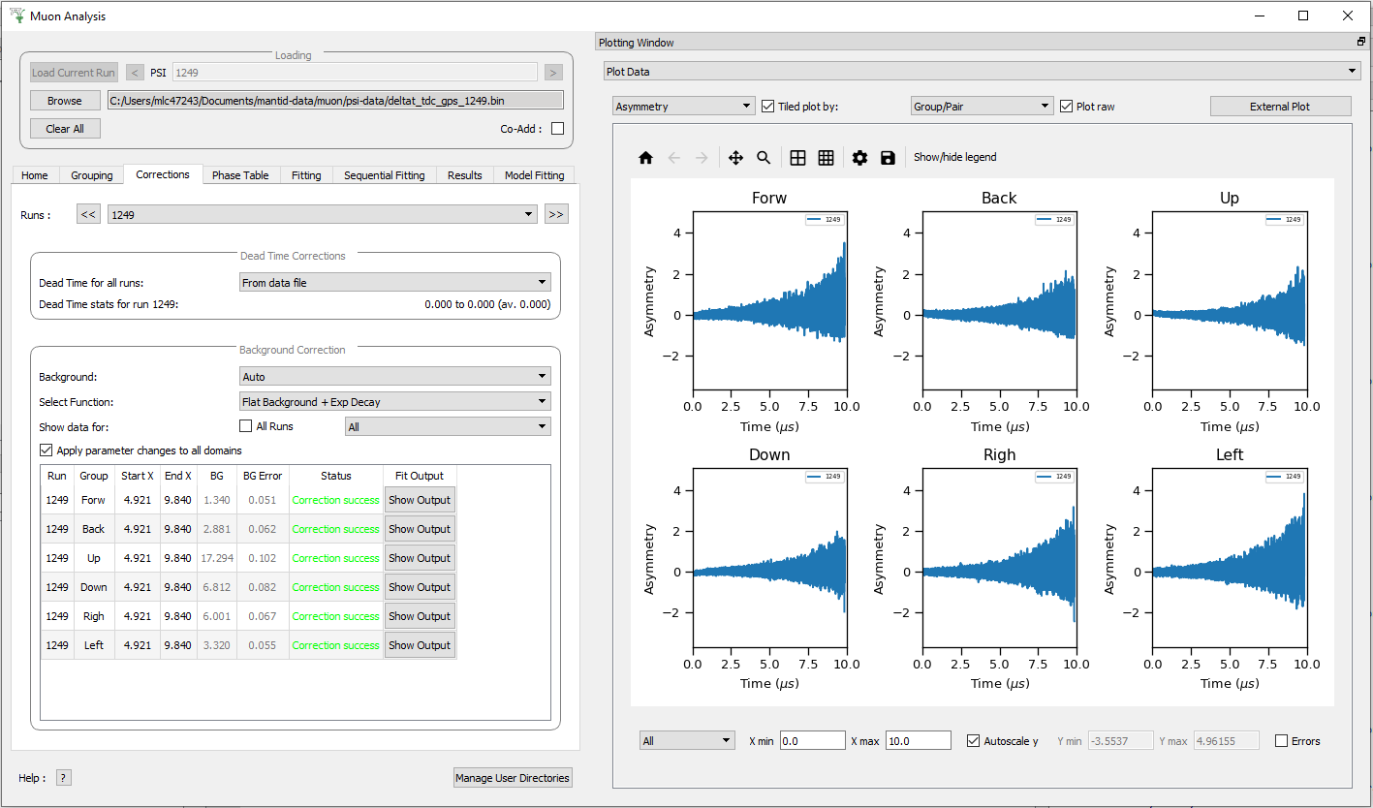This screenshot has height=808, width=1373.
Task: Click the next run '>>' arrow button
Action: (555, 214)
